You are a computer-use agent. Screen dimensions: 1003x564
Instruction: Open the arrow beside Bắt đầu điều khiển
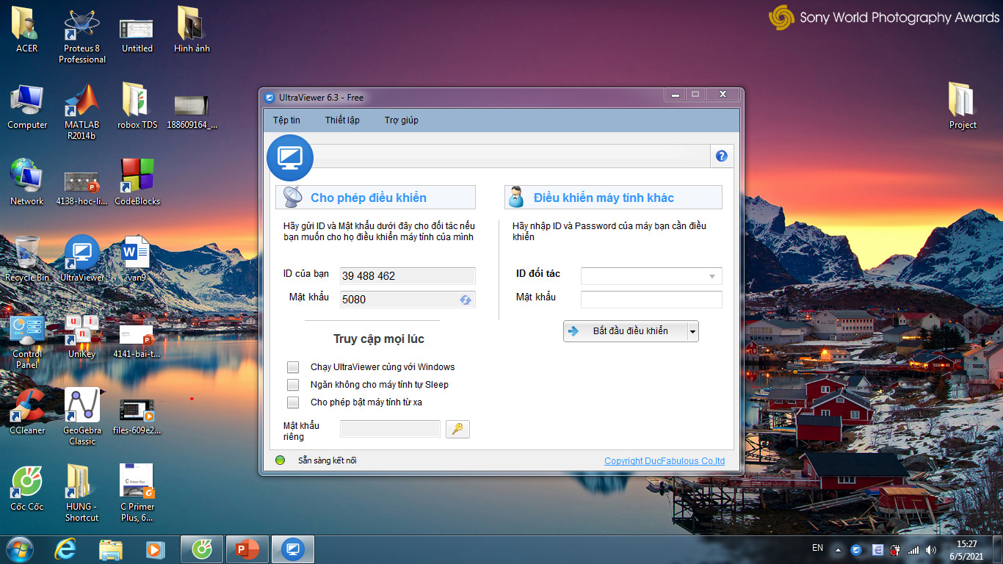point(692,331)
